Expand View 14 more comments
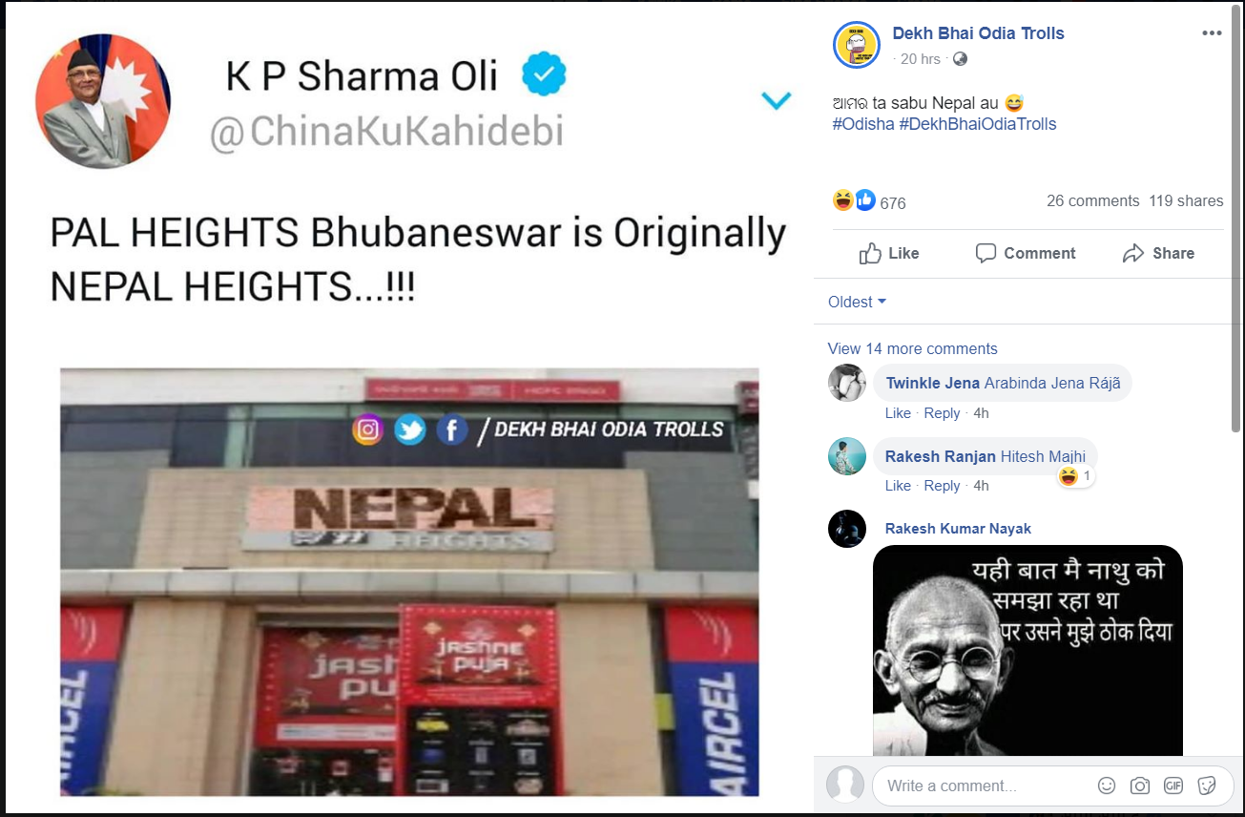1245x817 pixels. coord(913,348)
